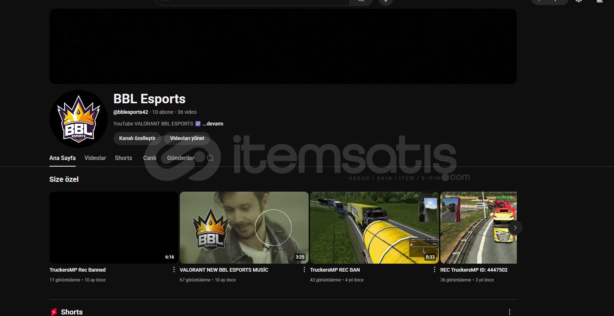
Task: Open the Canlı tab
Action: click(150, 158)
